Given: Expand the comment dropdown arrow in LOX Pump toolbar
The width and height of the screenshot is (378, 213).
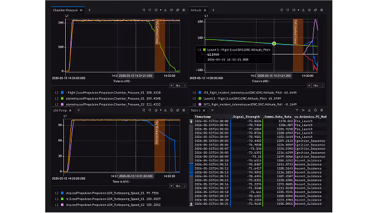Looking at the screenshot, I should (161, 110).
